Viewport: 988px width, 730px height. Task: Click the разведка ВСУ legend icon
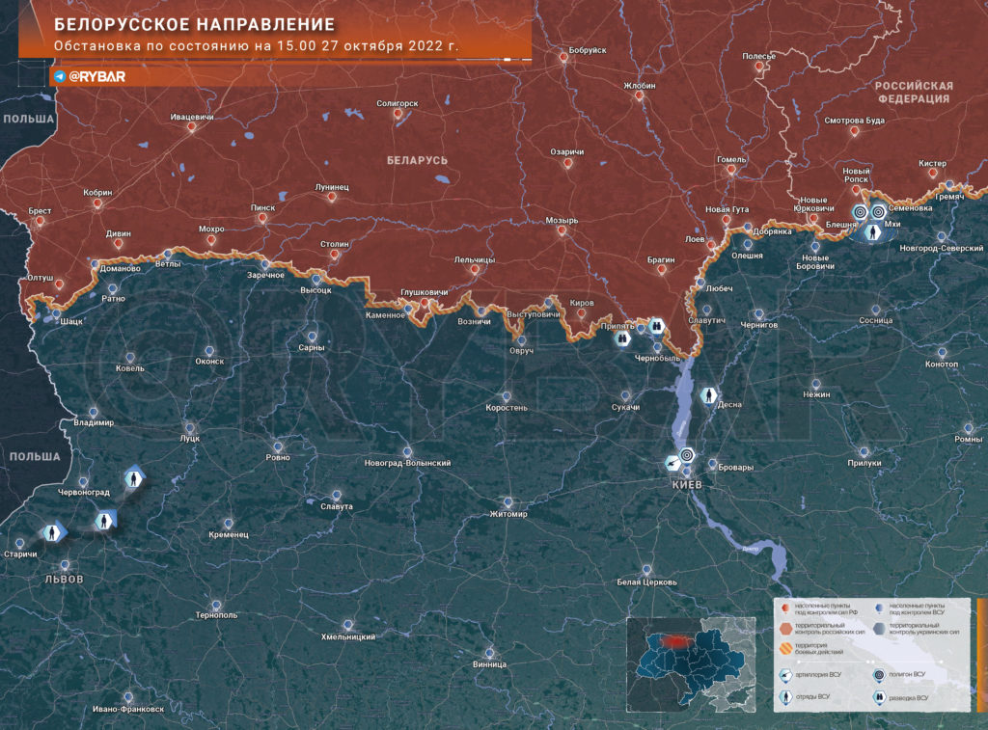coord(880,697)
